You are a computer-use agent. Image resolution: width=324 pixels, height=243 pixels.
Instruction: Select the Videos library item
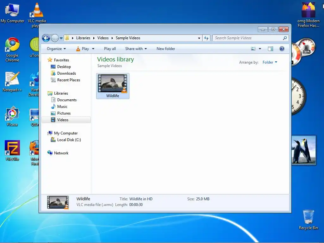(x=66, y=120)
